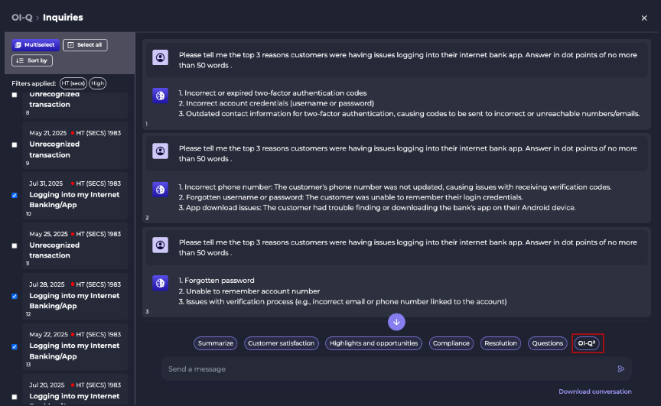This screenshot has width=661, height=406.
Task: Uncheck the Jul 28, 2025 Logging inquiry
Action: 15,297
